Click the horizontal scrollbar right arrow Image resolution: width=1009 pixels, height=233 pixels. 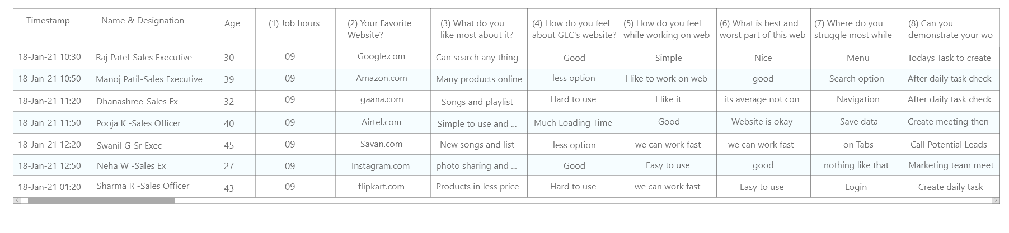point(995,201)
